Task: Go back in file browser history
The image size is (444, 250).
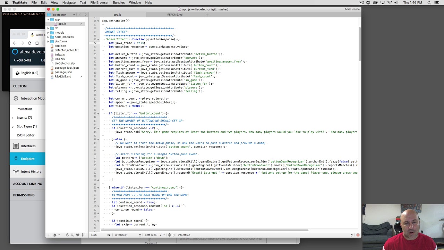Action: point(79,15)
